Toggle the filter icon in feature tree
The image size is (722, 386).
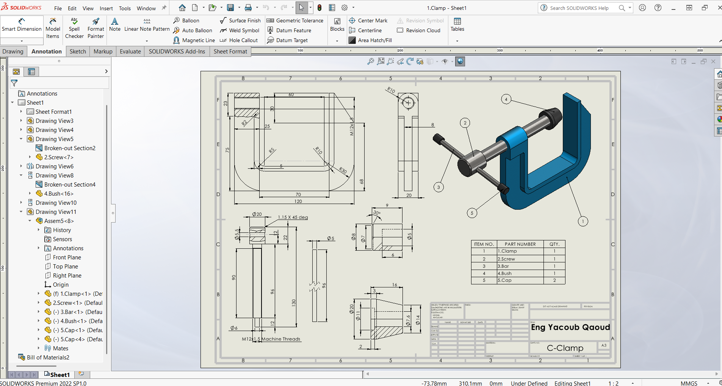click(14, 83)
